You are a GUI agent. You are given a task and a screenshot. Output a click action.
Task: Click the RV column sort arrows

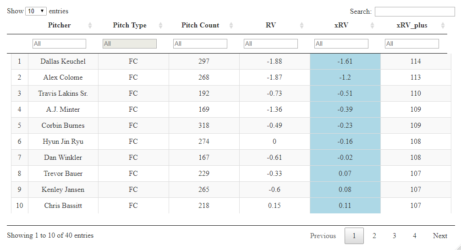point(302,26)
